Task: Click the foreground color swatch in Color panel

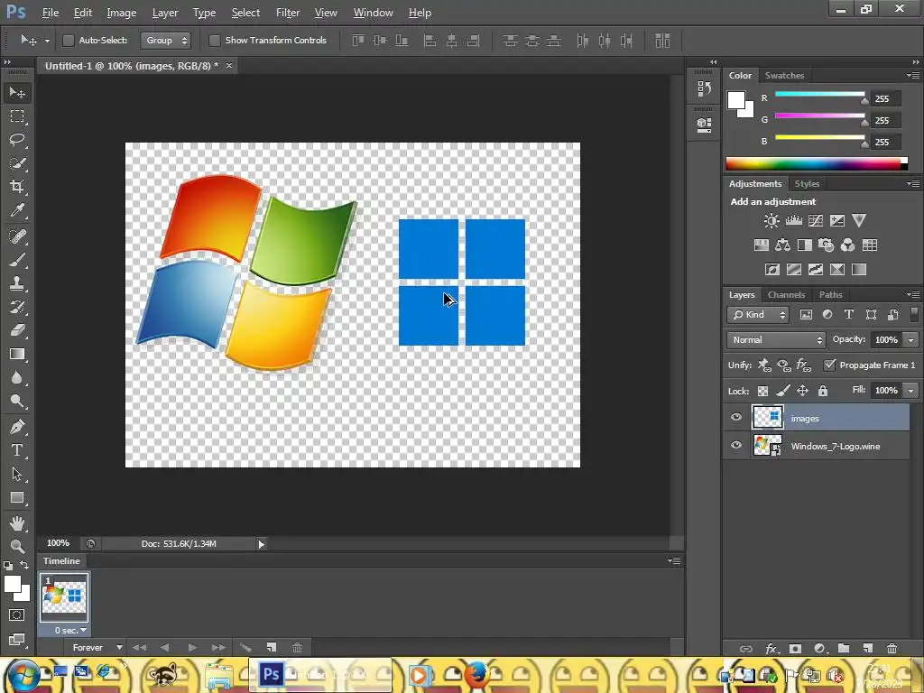Action: [x=736, y=100]
